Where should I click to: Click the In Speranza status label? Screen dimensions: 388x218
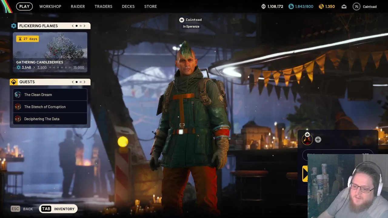click(x=191, y=26)
